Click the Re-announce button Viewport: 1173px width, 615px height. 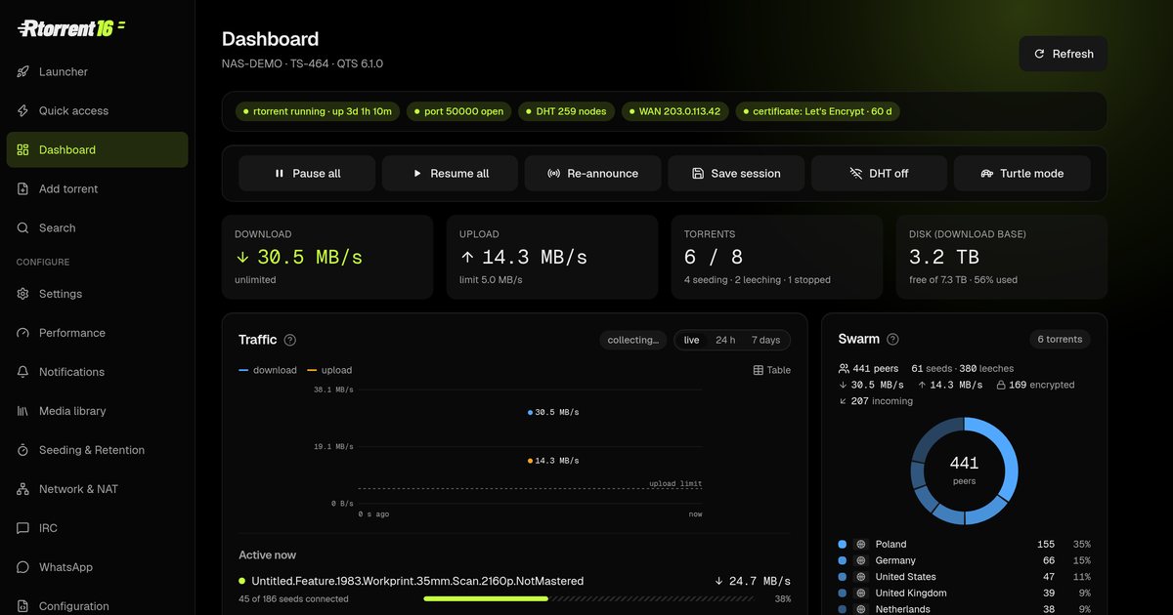(x=593, y=174)
